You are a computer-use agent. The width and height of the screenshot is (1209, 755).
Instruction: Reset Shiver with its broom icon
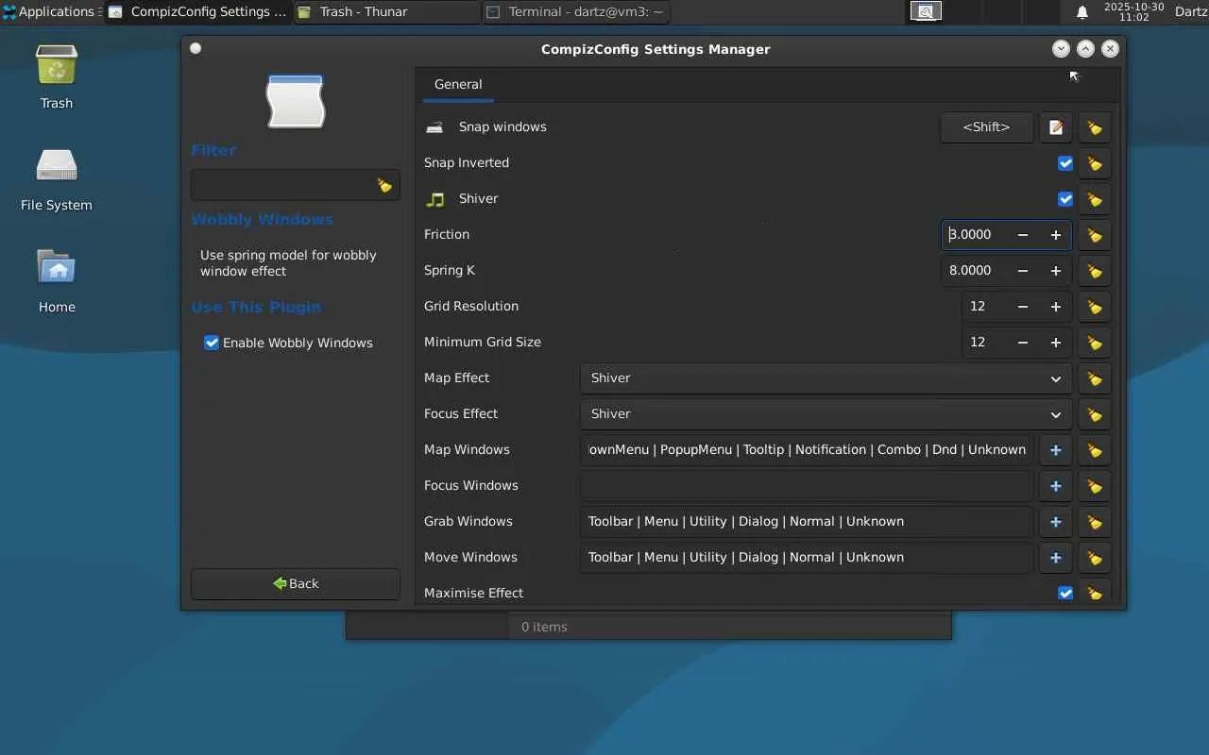tap(1094, 199)
